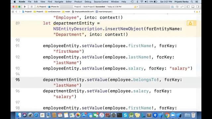Screen dimensions: 212x119
Task: Open the jump bar issue warning icon
Action: 197,12
